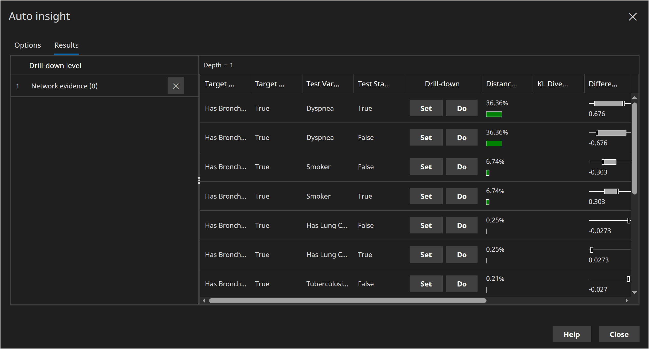Sort by the Distance column header
The width and height of the screenshot is (649, 349).
click(501, 84)
